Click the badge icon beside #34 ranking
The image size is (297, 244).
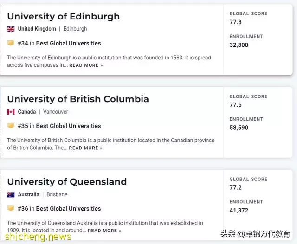(11, 43)
